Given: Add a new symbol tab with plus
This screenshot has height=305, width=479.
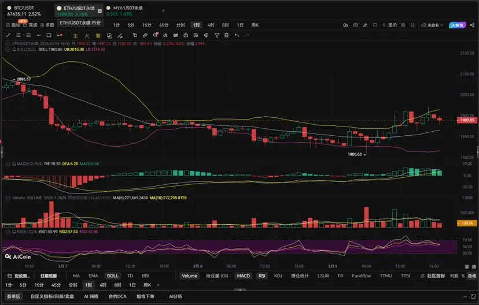Looking at the screenshot, I should [x=163, y=10].
